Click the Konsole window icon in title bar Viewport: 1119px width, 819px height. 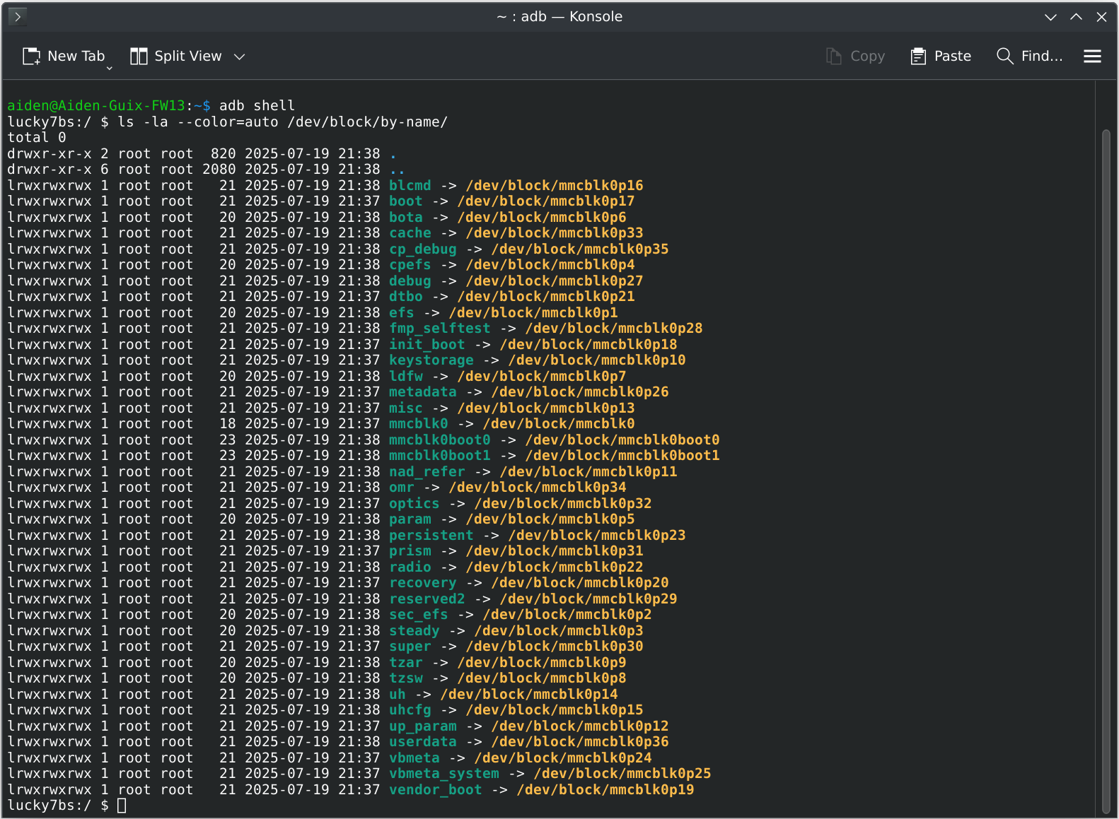click(18, 16)
